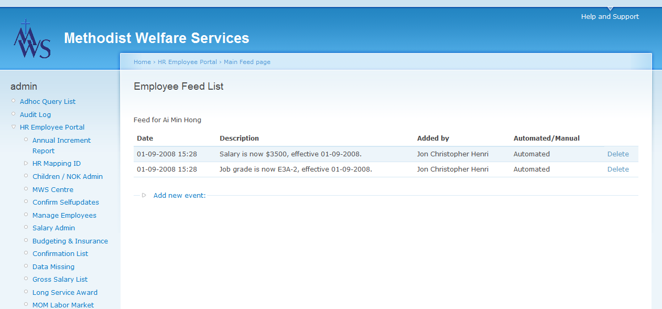Open Confirmation List page

click(60, 254)
